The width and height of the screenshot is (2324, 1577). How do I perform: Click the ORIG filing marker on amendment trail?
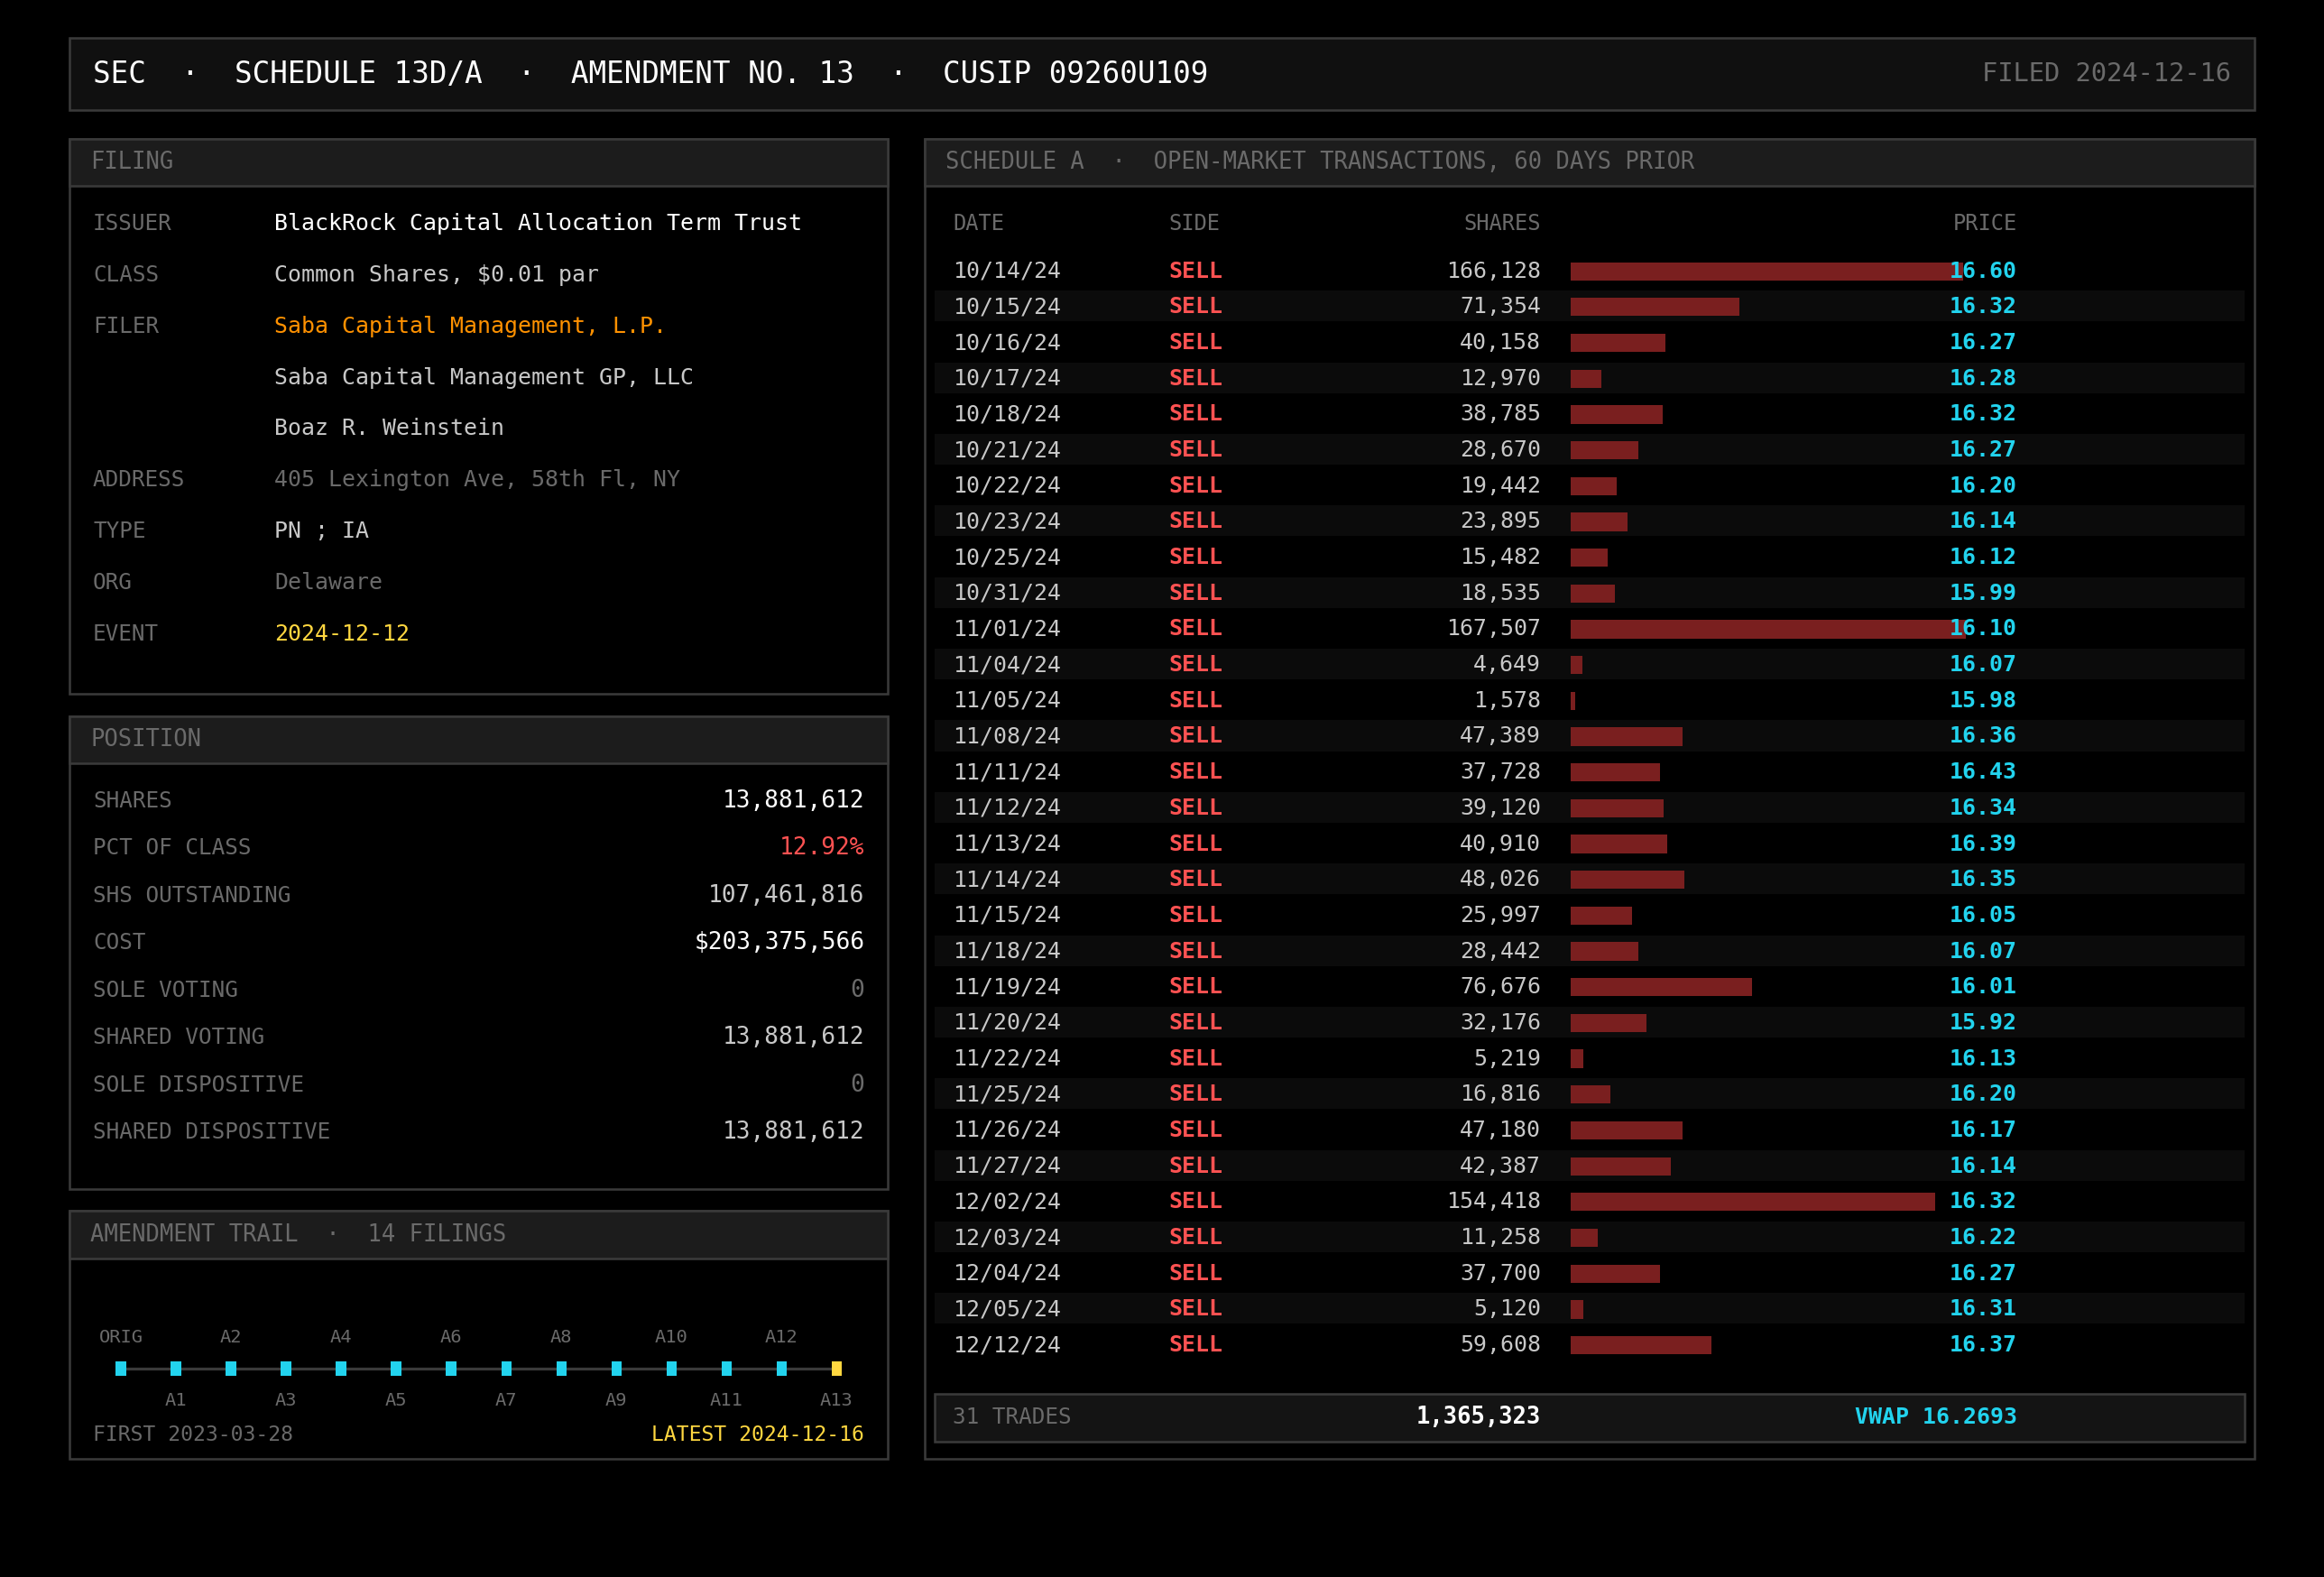[x=121, y=1368]
